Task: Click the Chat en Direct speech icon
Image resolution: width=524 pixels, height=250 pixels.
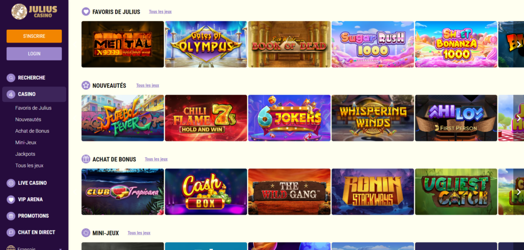Action: click(x=11, y=232)
